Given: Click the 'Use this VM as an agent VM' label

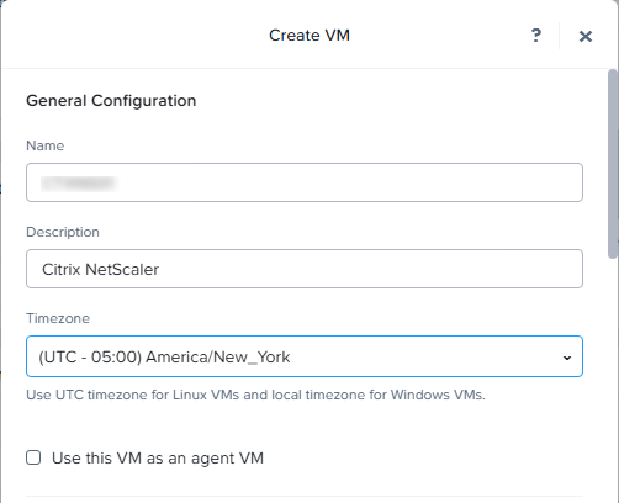Looking at the screenshot, I should [x=158, y=458].
